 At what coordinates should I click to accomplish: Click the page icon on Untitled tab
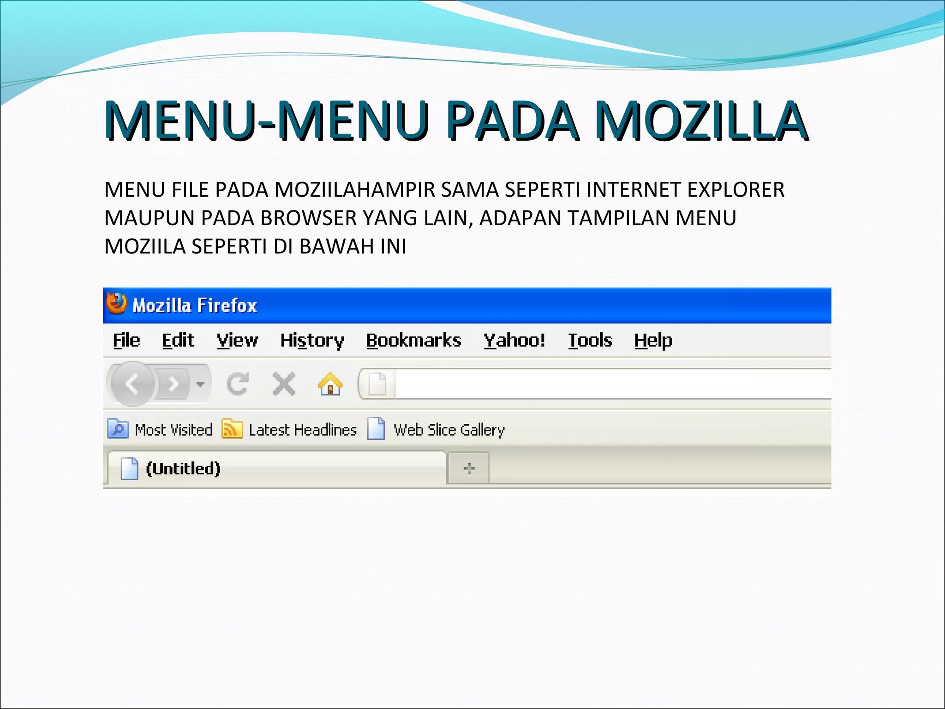129,469
